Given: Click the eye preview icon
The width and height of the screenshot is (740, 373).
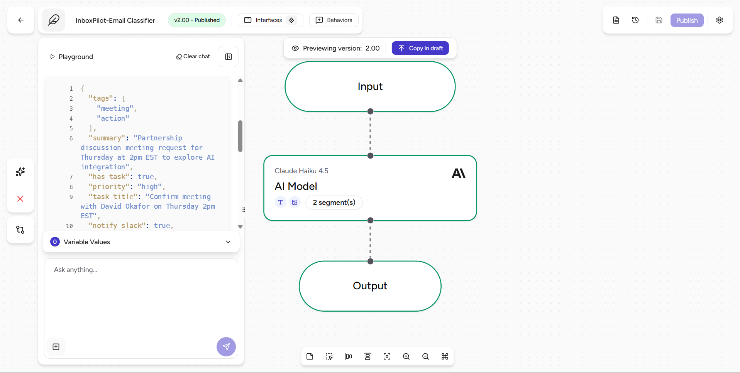Looking at the screenshot, I should (295, 48).
